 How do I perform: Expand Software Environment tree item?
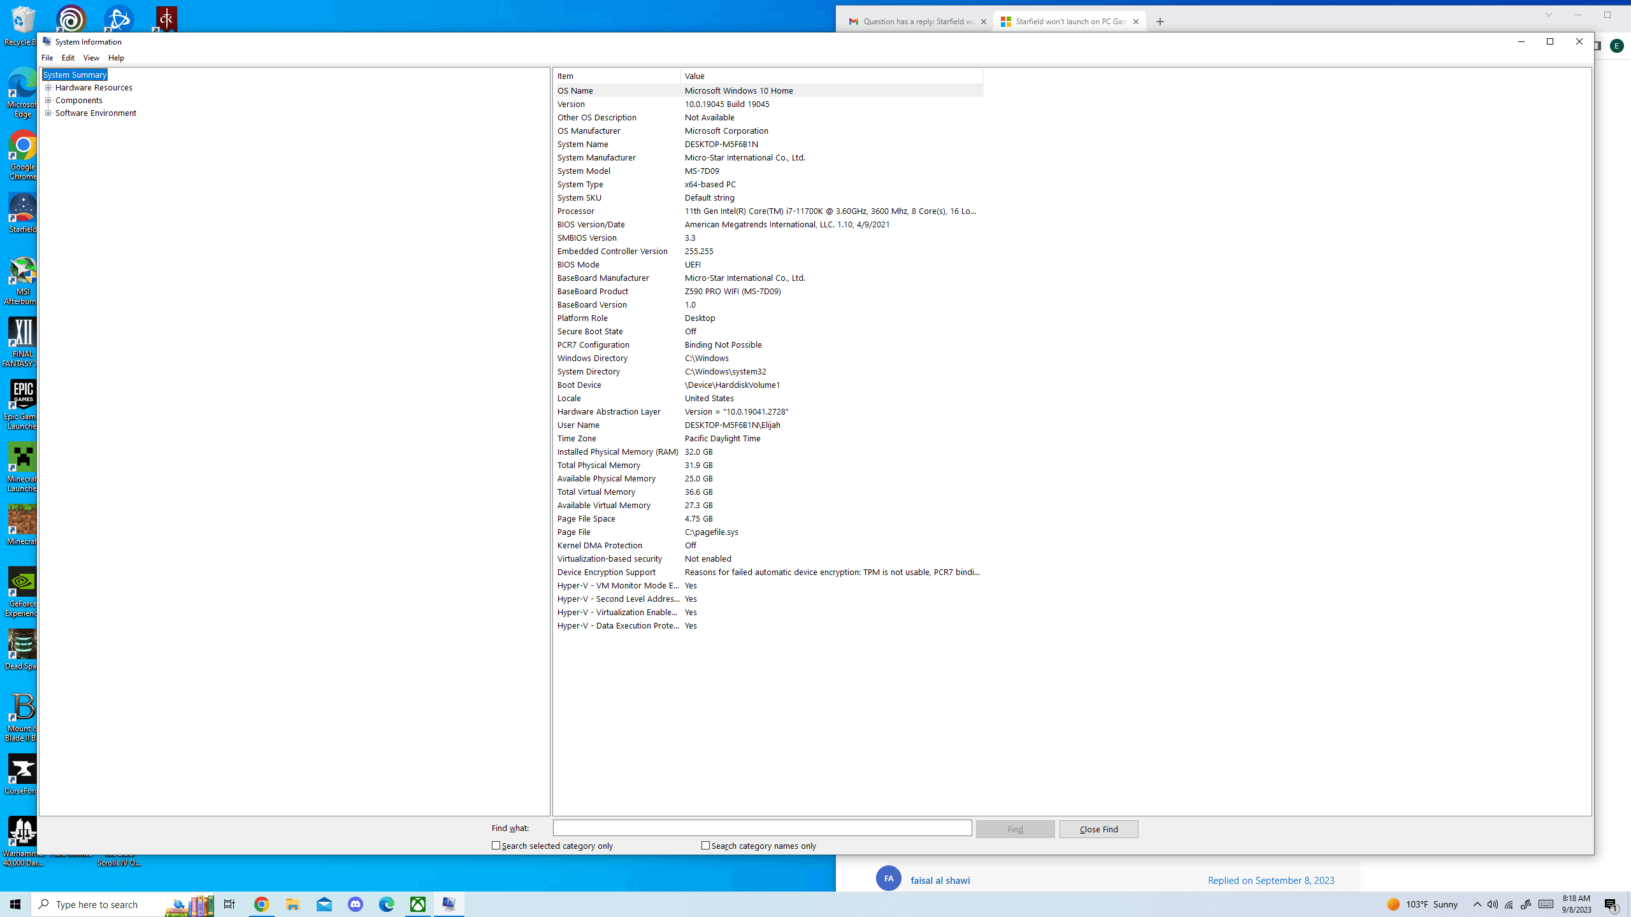tap(48, 112)
